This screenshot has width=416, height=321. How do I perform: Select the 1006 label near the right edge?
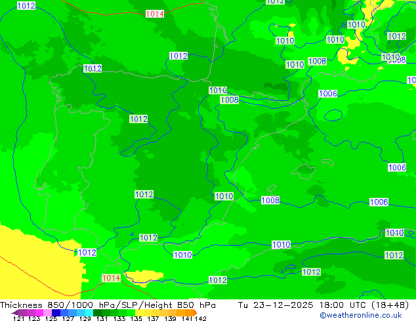pos(397,168)
